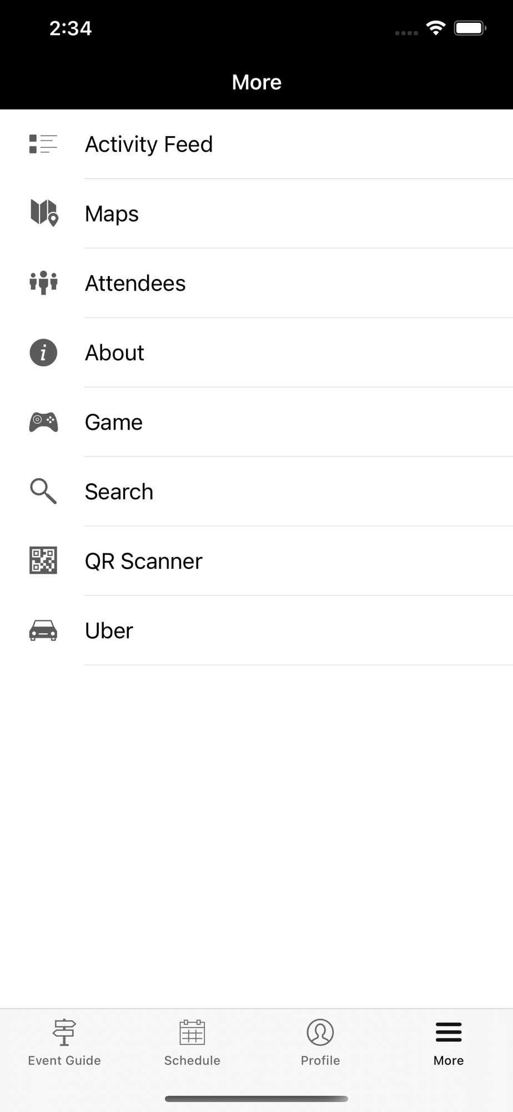Viewport: 513px width, 1112px height.
Task: Tap the Game controller icon
Action: tap(43, 422)
